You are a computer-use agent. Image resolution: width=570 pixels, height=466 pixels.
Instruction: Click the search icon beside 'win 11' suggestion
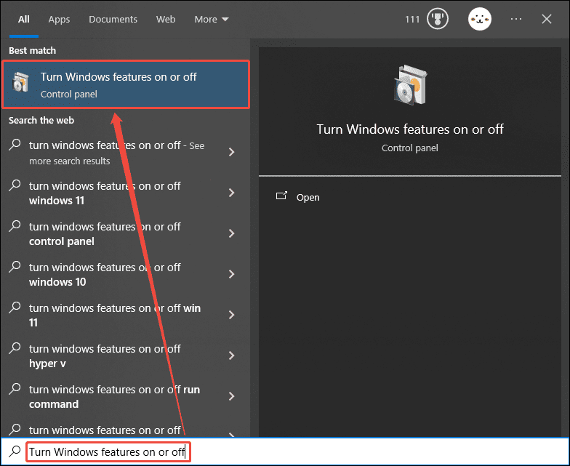pyautogui.click(x=15, y=307)
